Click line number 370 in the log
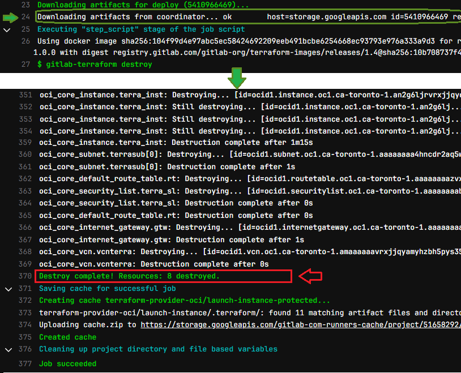Screen dimensions: 461x373 pos(25,276)
